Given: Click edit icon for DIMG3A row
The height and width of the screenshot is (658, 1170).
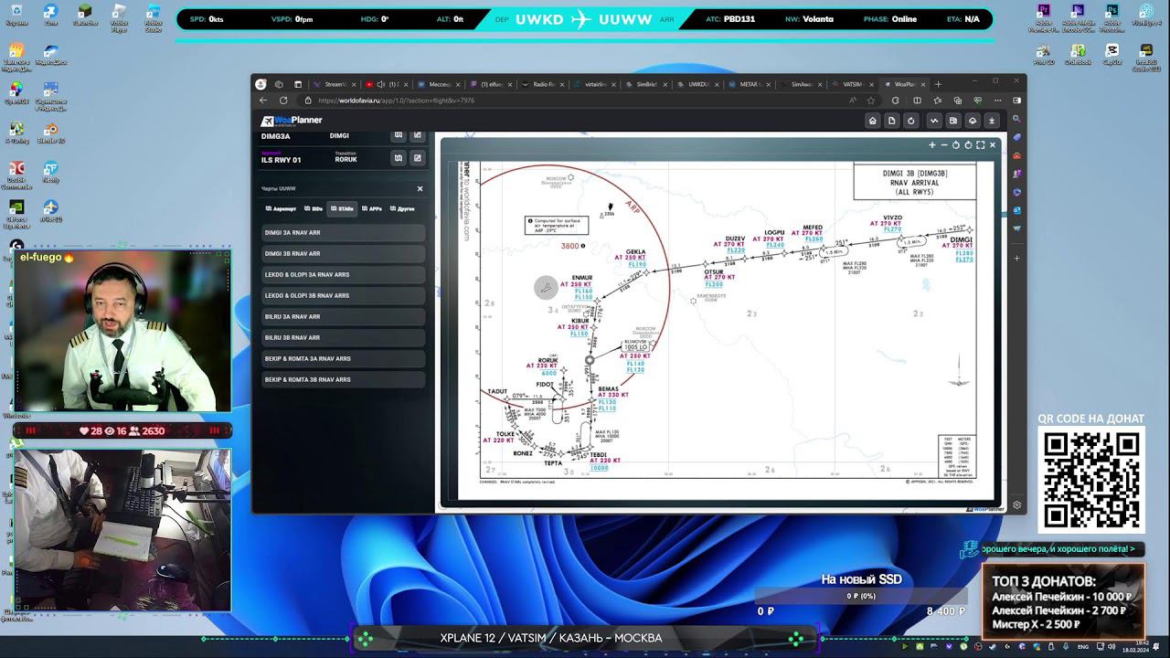Looking at the screenshot, I should pyautogui.click(x=418, y=135).
